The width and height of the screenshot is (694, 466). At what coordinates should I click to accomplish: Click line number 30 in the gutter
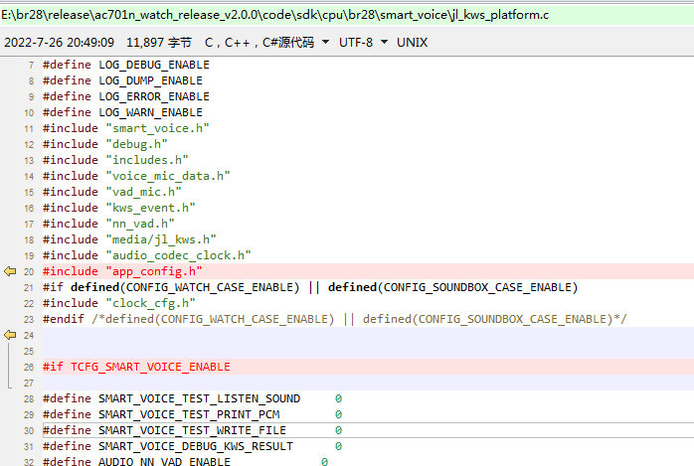click(29, 430)
